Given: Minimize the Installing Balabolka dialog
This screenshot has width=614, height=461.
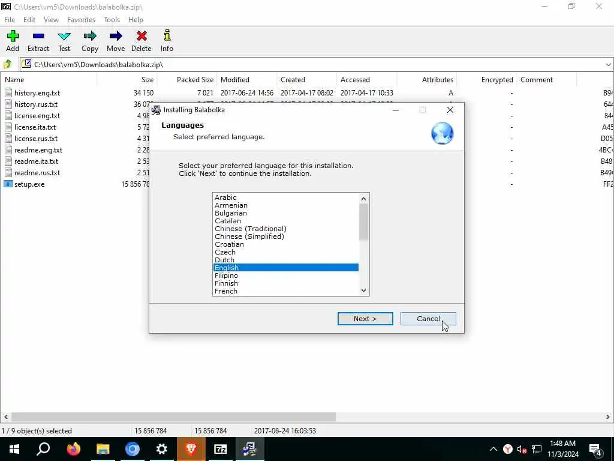Looking at the screenshot, I should coord(396,110).
